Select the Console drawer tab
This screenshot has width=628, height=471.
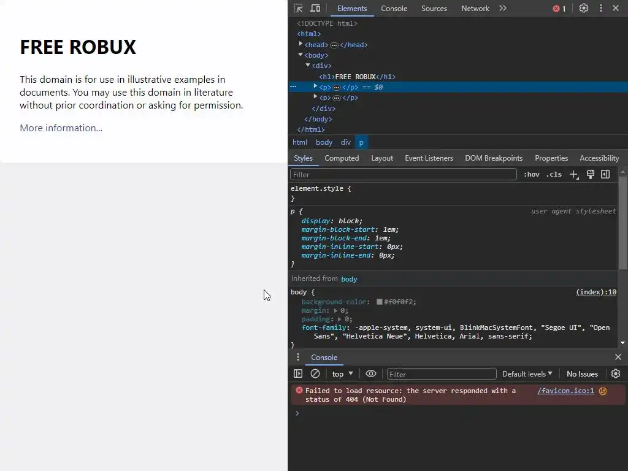point(324,358)
